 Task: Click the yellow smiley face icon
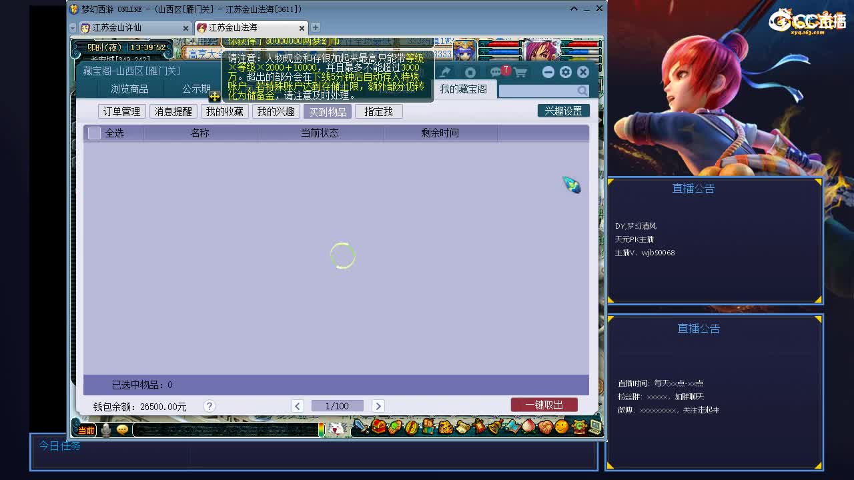coord(562,427)
